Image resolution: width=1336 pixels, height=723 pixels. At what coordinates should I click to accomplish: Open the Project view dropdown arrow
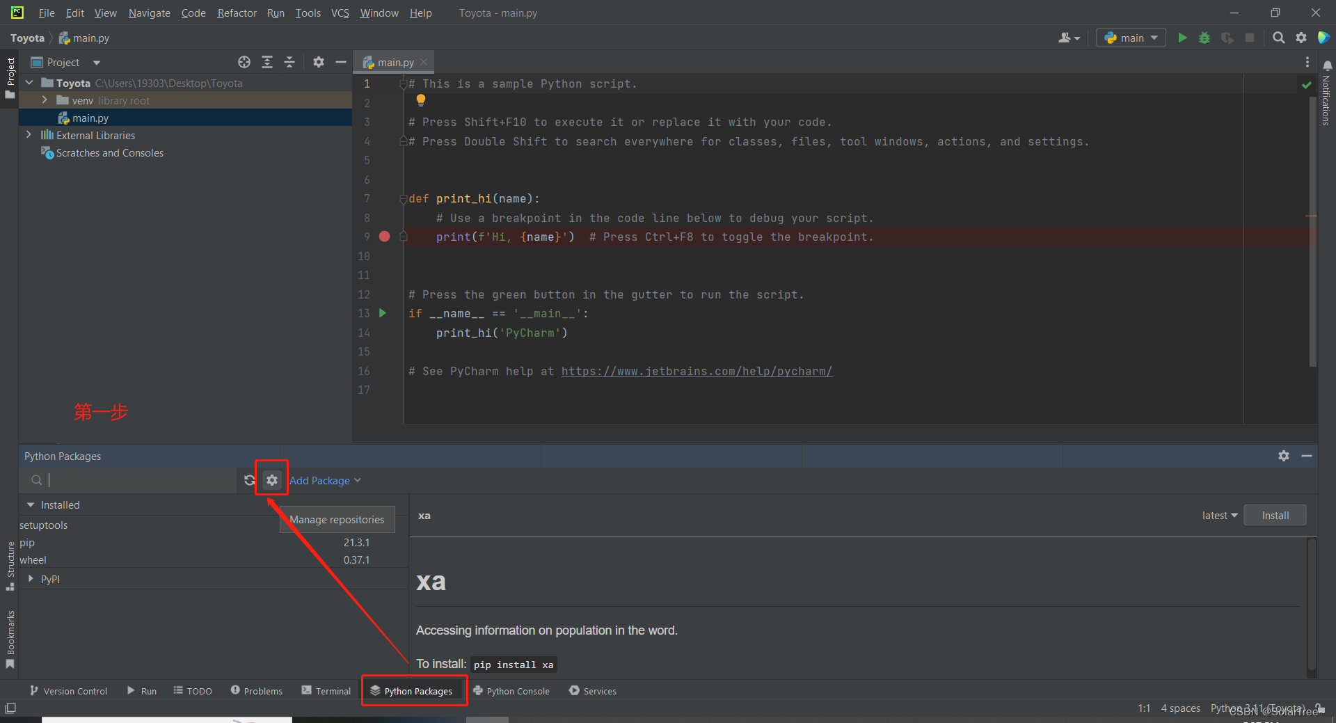pyautogui.click(x=97, y=63)
